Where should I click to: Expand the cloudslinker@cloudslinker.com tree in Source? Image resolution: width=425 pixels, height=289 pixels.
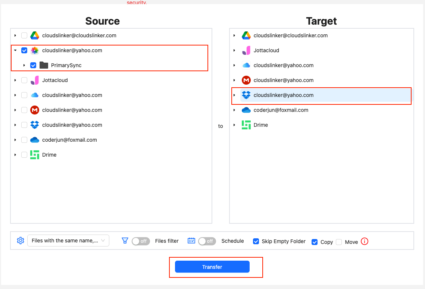click(x=15, y=35)
